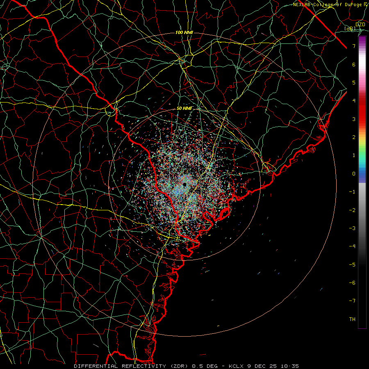Select the -3 value on the color scale

tap(352, 228)
